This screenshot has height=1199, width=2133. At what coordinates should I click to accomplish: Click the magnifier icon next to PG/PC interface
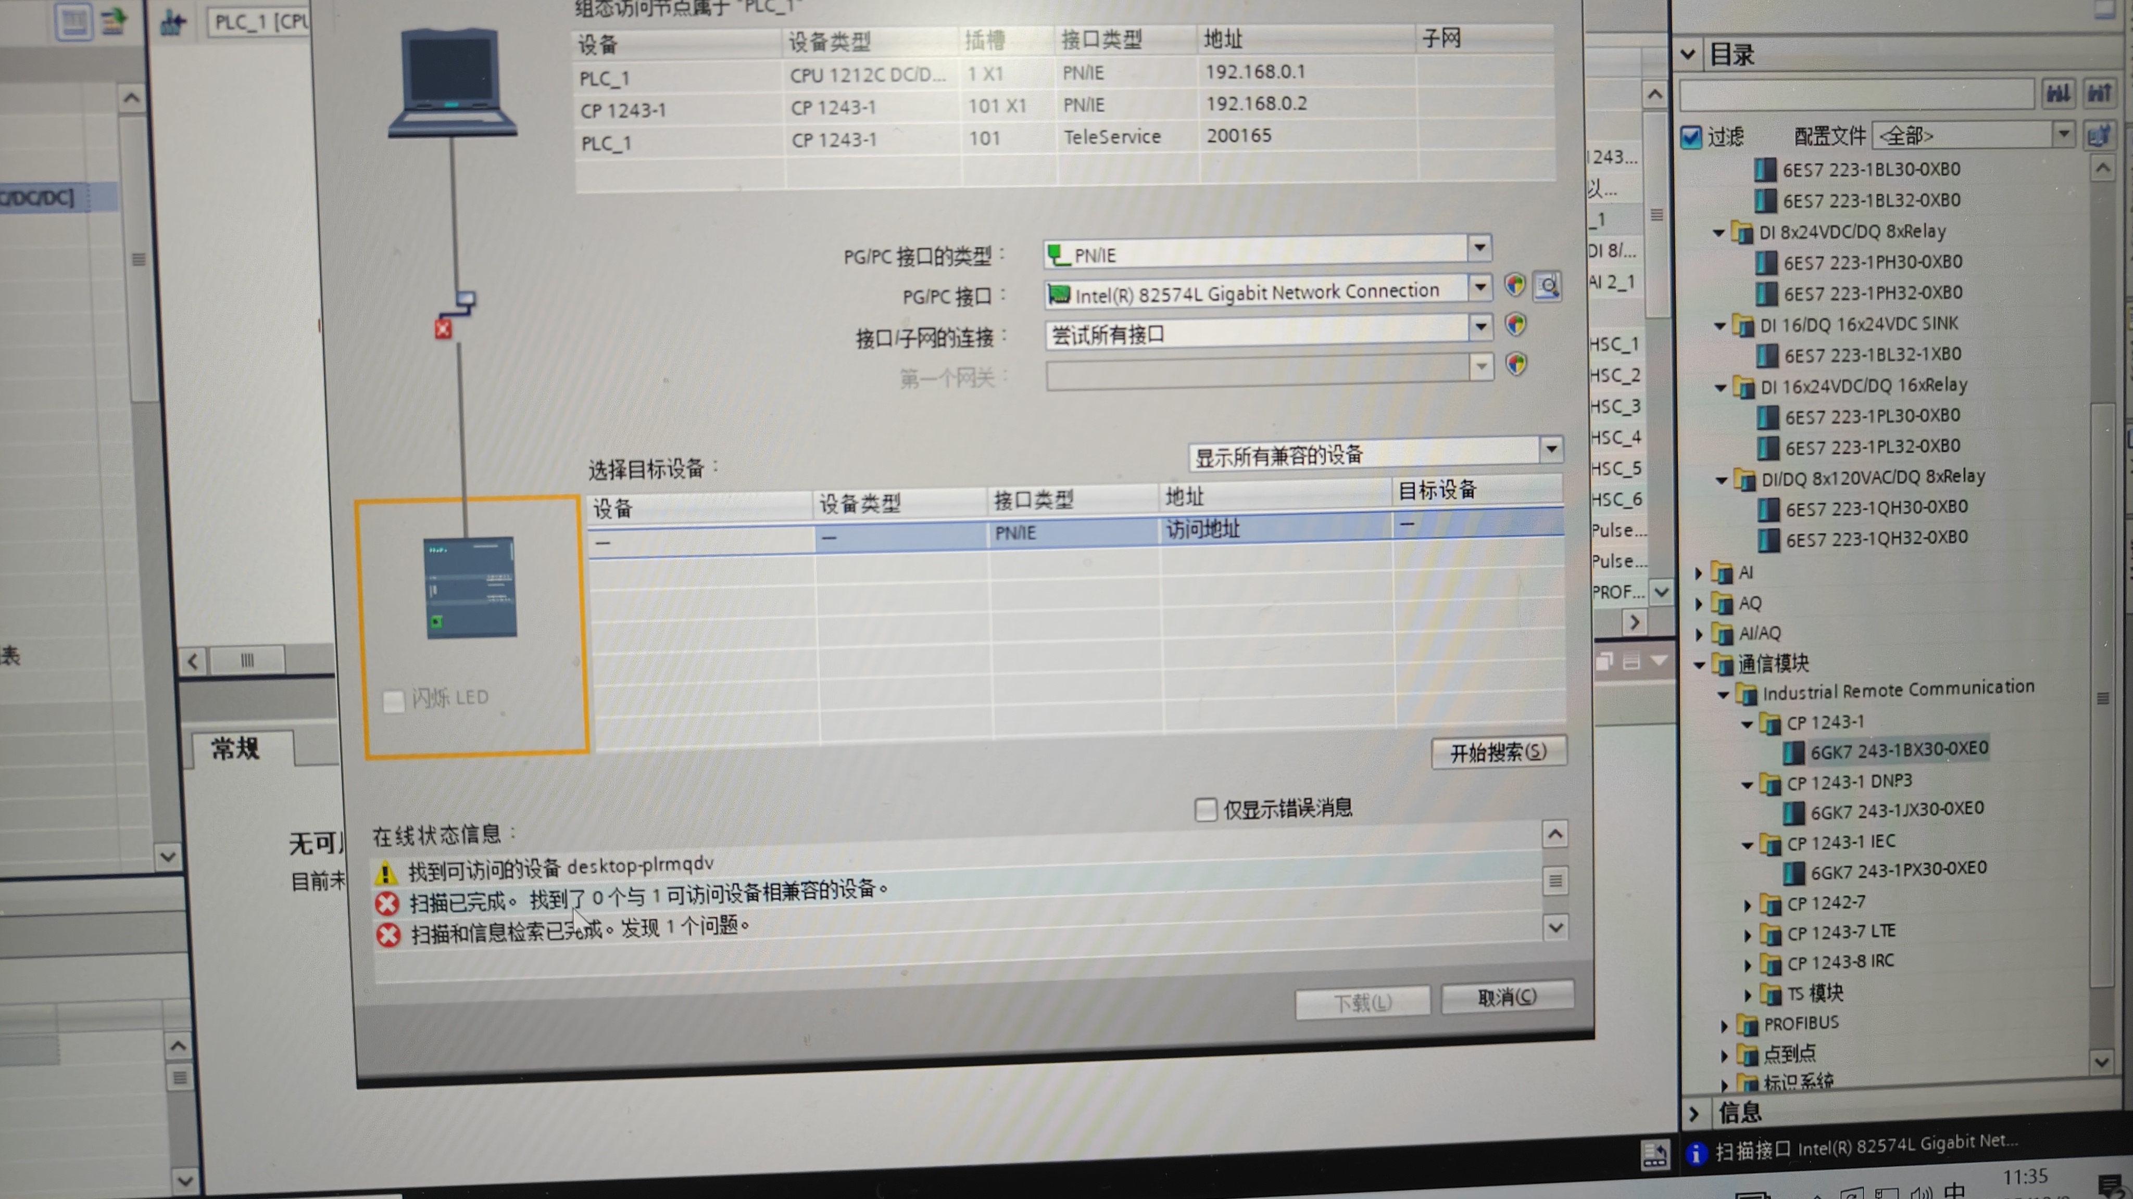coord(1548,286)
